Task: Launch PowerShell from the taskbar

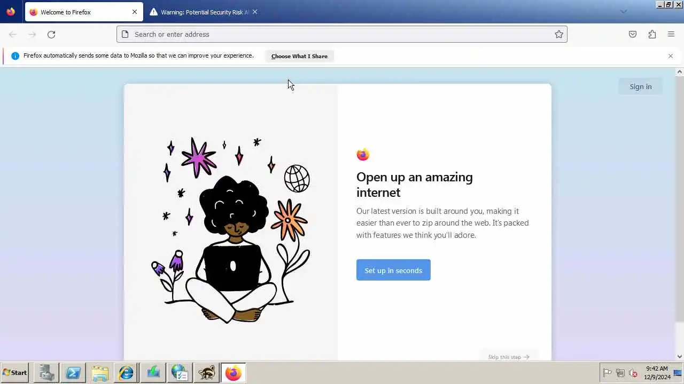Action: [73, 373]
